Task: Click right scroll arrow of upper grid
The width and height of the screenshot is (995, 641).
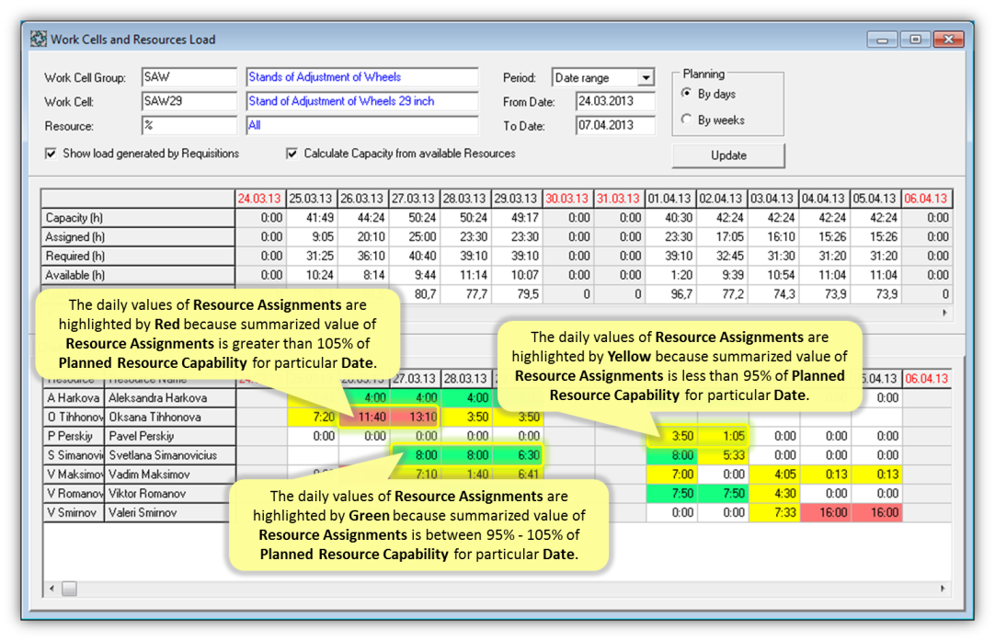Action: tap(944, 313)
